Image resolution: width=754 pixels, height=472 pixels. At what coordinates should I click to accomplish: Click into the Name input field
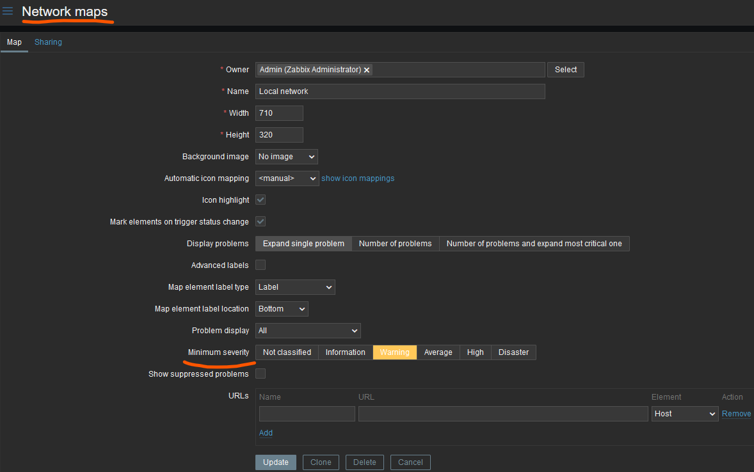399,91
